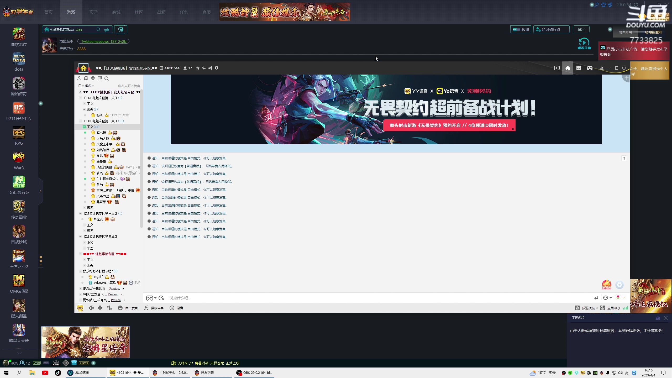Toggle 自由发言 free speech mode
Viewport: 672px width, 378px height.
(x=128, y=308)
